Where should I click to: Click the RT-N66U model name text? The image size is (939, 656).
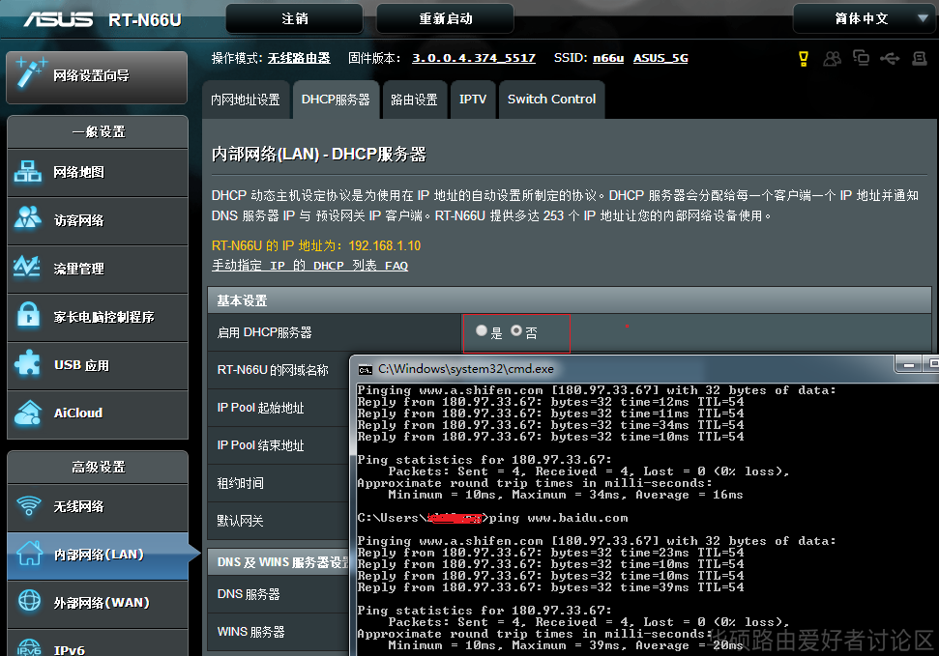point(144,20)
